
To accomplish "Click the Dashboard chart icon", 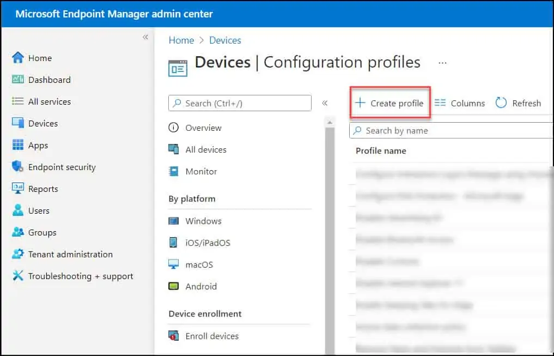I will click(17, 79).
